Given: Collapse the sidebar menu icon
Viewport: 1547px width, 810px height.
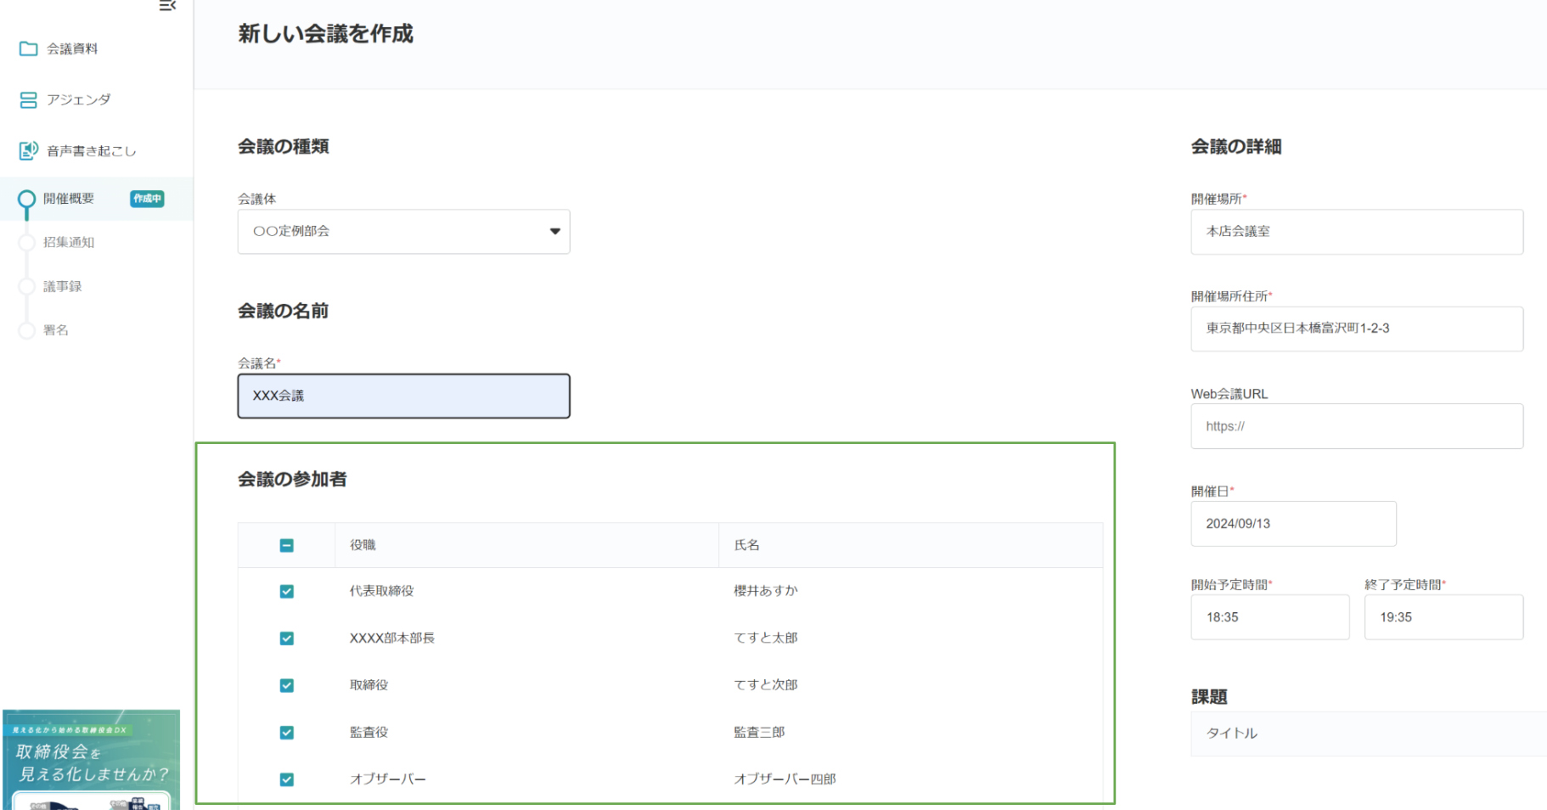Looking at the screenshot, I should pos(167,6).
